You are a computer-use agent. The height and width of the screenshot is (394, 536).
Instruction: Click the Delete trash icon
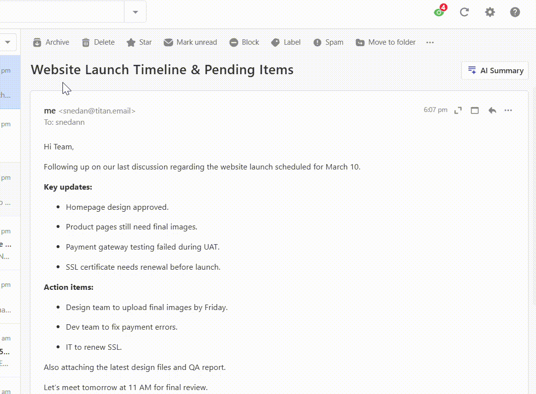click(86, 42)
